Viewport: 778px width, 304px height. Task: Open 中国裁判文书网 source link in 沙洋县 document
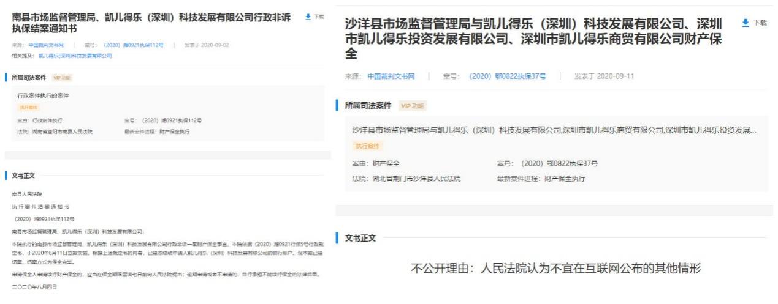391,76
